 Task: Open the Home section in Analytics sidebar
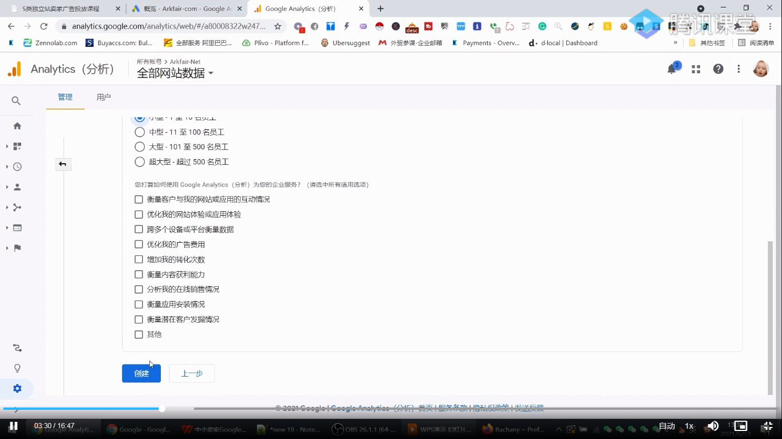(17, 125)
